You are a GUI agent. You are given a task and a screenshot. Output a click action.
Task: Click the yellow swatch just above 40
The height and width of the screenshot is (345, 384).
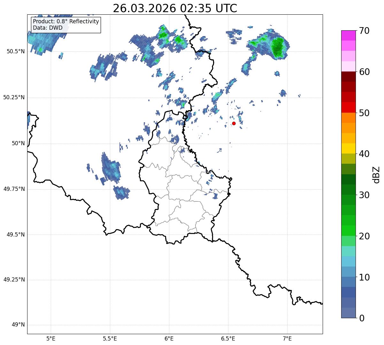pyautogui.click(x=348, y=148)
